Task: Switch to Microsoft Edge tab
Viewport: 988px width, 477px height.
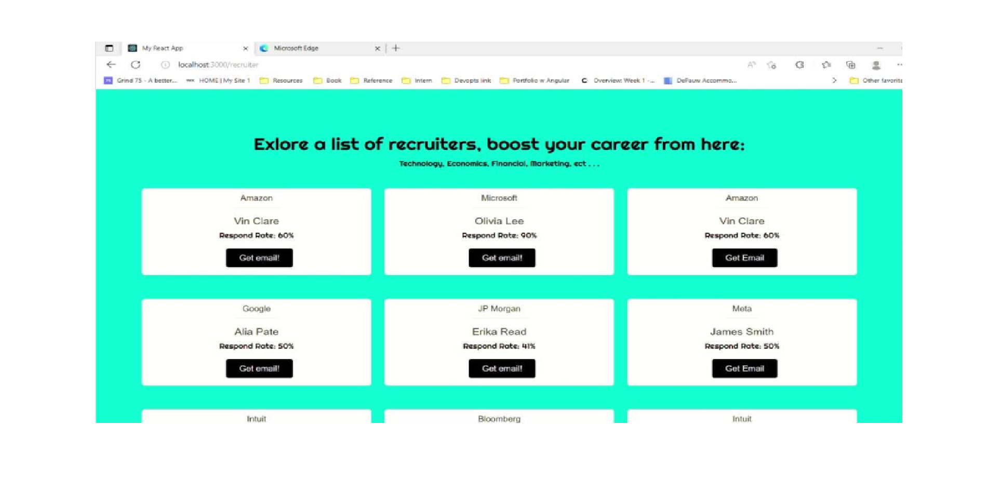Action: 319,48
